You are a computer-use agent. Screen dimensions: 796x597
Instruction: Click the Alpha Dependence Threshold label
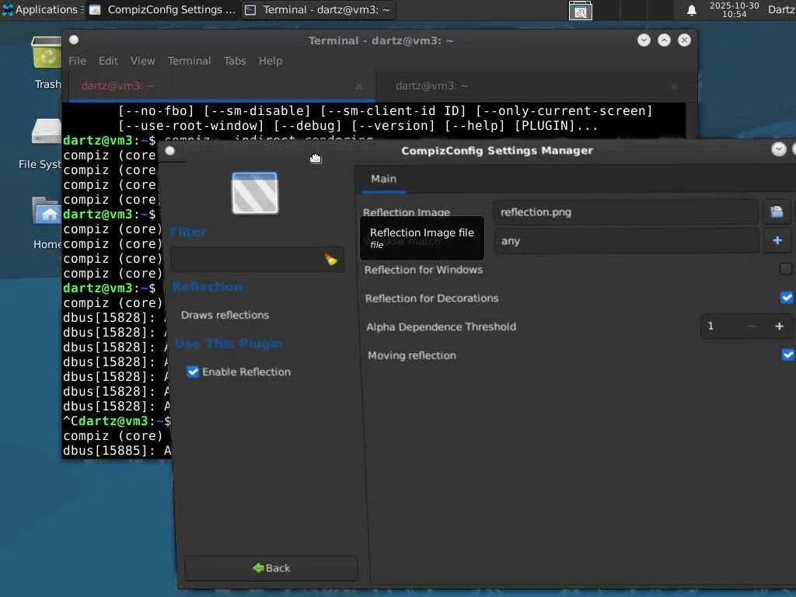442,327
